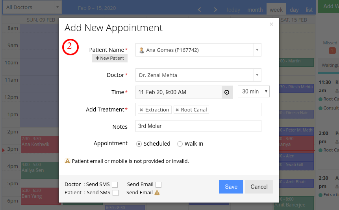Click the patient avatar icon in Patient Name field
The height and width of the screenshot is (210, 339).
(141, 50)
